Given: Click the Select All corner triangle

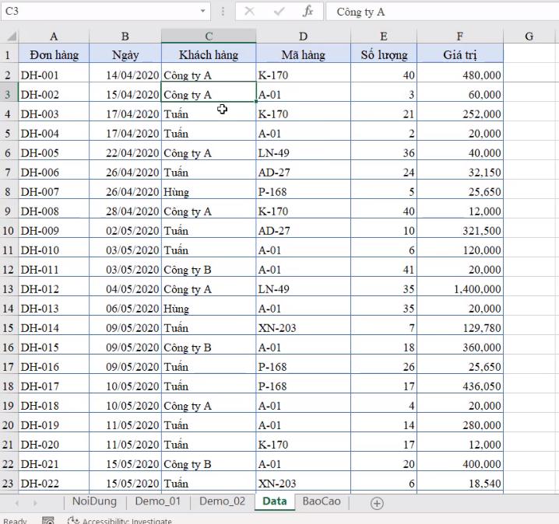Looking at the screenshot, I should click(11, 37).
